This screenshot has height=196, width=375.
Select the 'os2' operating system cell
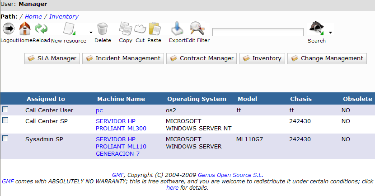pos(171,110)
